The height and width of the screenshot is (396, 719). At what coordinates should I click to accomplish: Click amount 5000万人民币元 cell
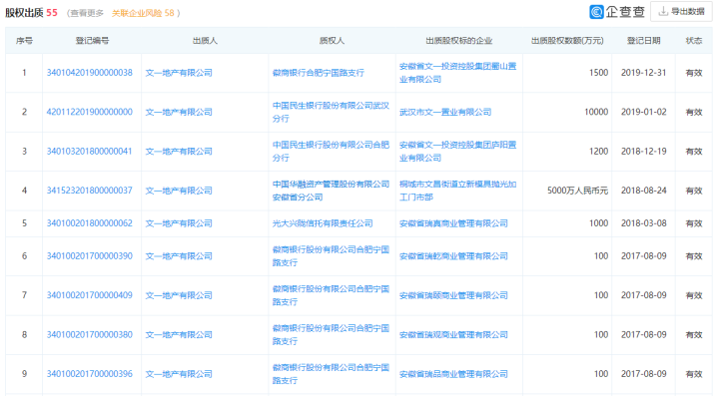point(578,191)
